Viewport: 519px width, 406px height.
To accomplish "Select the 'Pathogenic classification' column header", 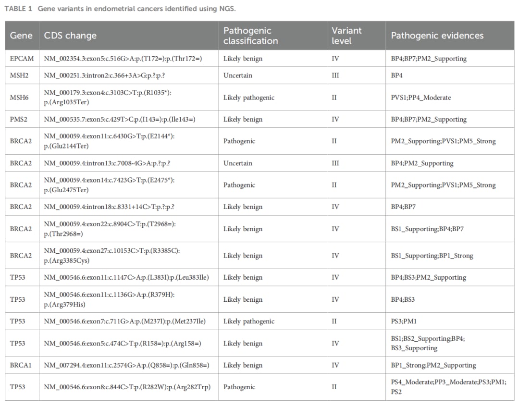I will (x=250, y=36).
